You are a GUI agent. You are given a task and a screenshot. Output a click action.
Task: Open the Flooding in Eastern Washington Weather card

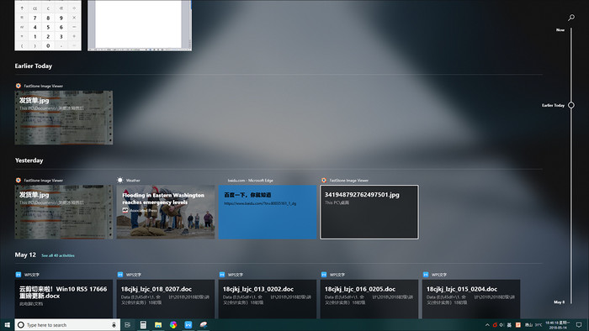(x=166, y=212)
